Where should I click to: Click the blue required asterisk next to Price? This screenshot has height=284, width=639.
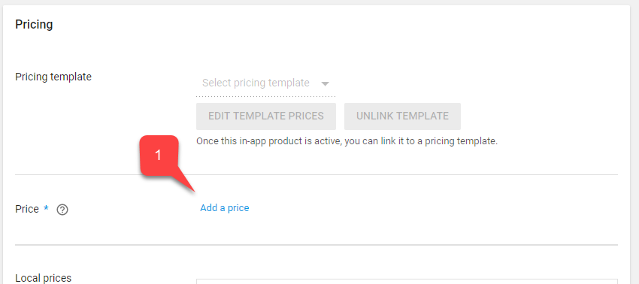click(x=46, y=208)
